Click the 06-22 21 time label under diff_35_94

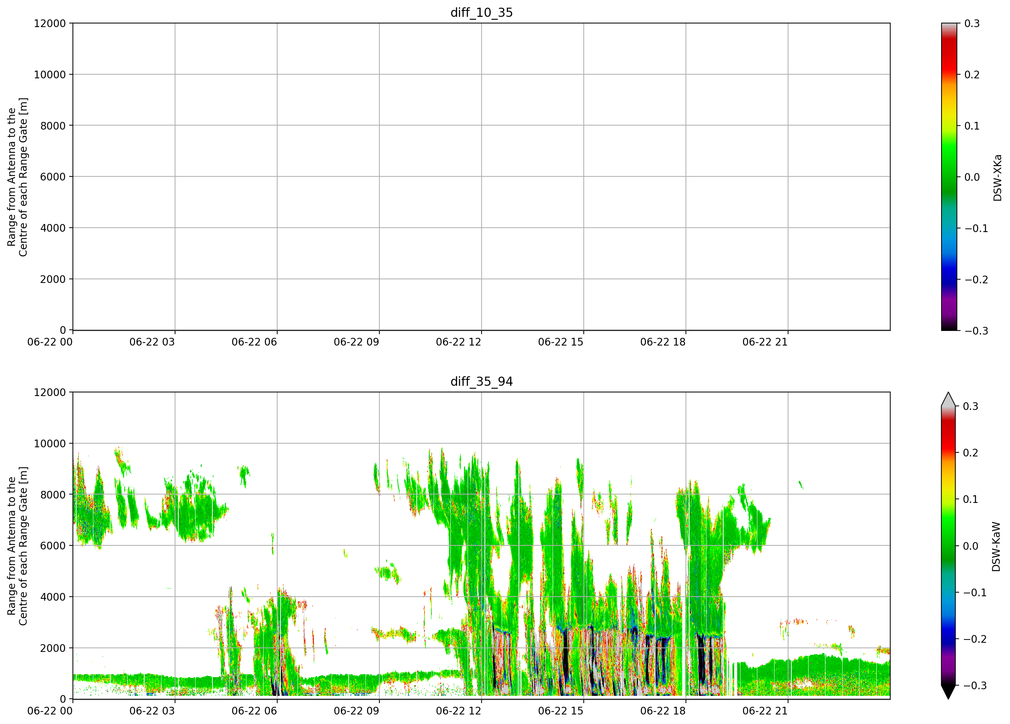[765, 711]
